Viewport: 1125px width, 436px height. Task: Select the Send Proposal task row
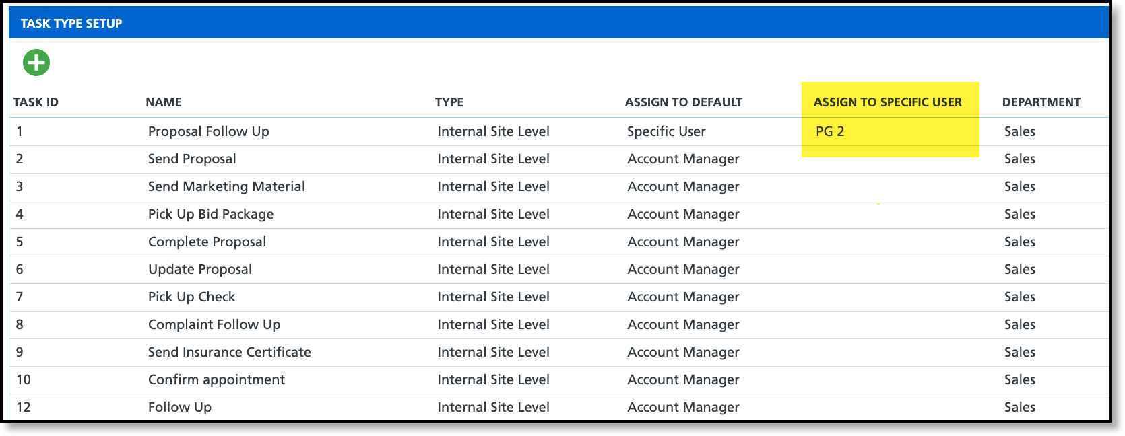tap(192, 159)
